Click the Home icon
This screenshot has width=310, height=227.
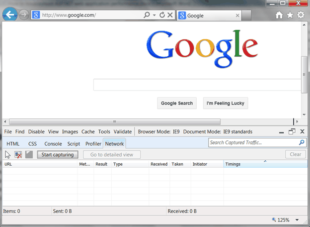[x=279, y=15]
